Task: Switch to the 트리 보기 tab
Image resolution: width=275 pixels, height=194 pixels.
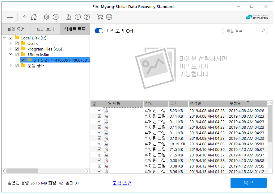Action: (x=45, y=29)
